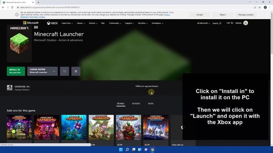Open Chat from the taskbar
273x153 pixels.
146,150
